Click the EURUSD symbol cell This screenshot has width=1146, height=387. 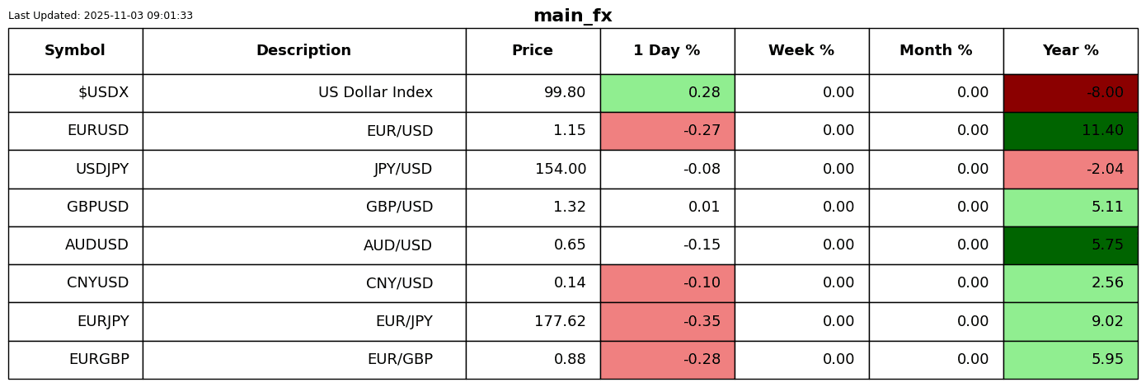click(x=98, y=131)
